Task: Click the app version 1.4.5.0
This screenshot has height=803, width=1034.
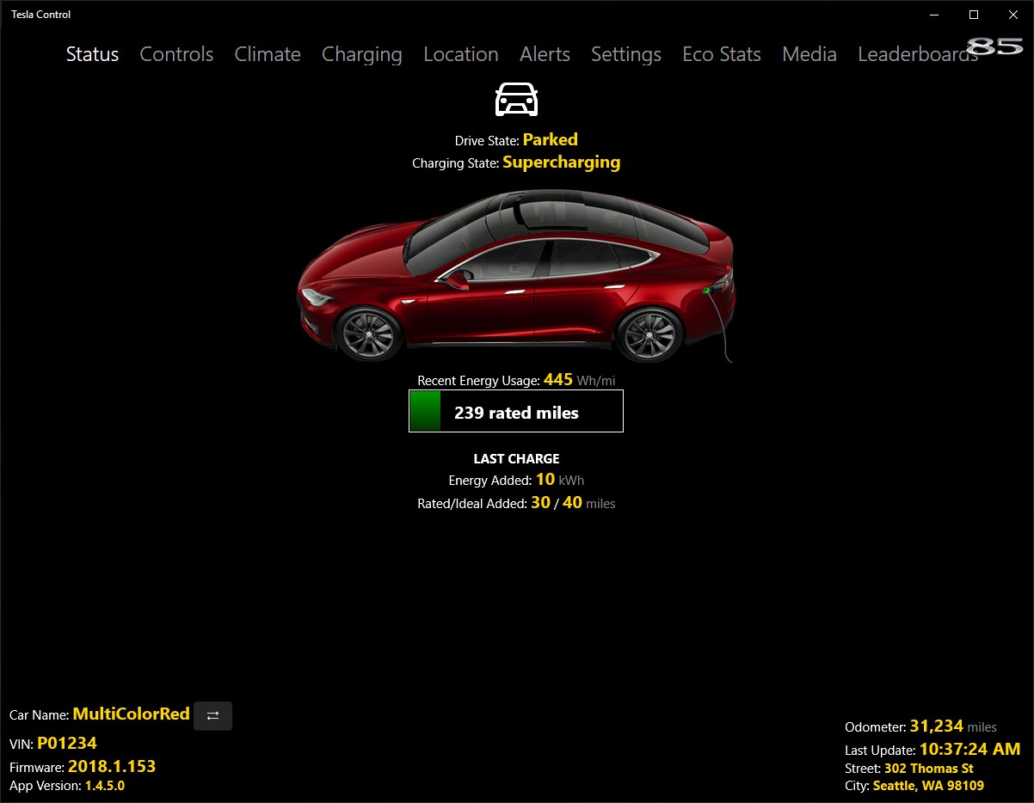Action: (x=105, y=786)
